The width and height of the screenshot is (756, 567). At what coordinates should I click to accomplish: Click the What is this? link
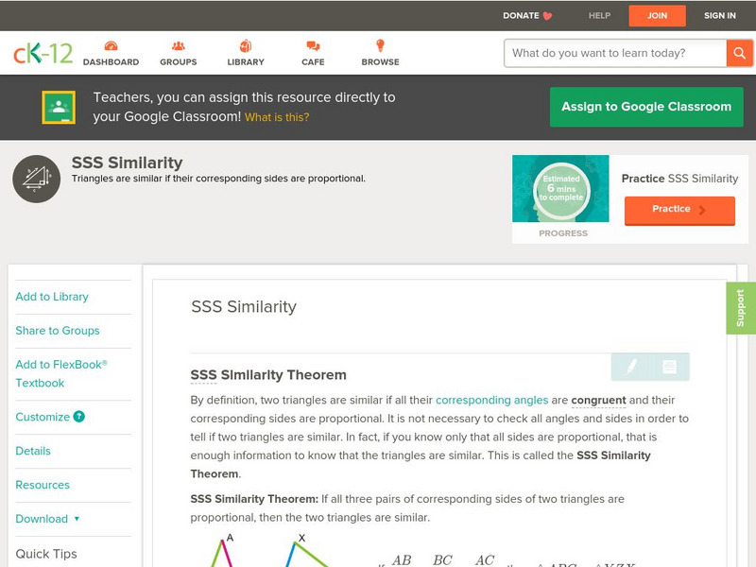click(x=277, y=117)
